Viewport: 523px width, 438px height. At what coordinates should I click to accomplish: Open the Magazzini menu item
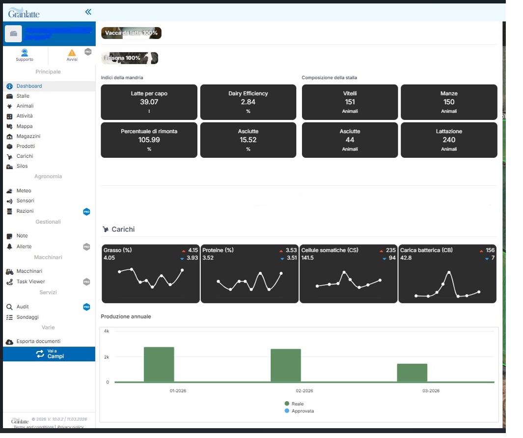tap(28, 136)
